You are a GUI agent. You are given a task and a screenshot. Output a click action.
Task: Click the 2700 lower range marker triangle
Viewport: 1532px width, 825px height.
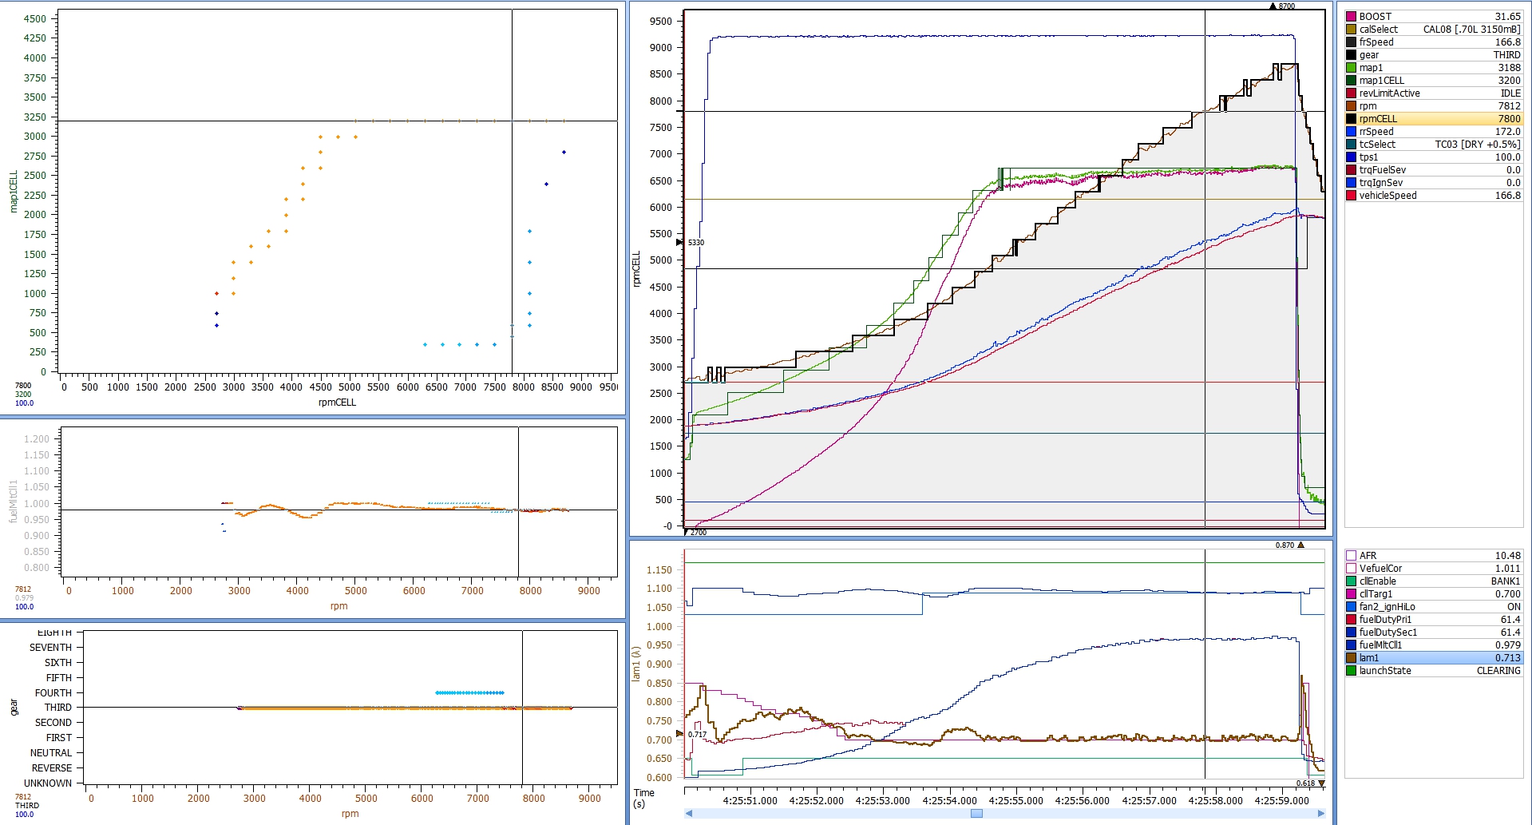click(x=686, y=532)
